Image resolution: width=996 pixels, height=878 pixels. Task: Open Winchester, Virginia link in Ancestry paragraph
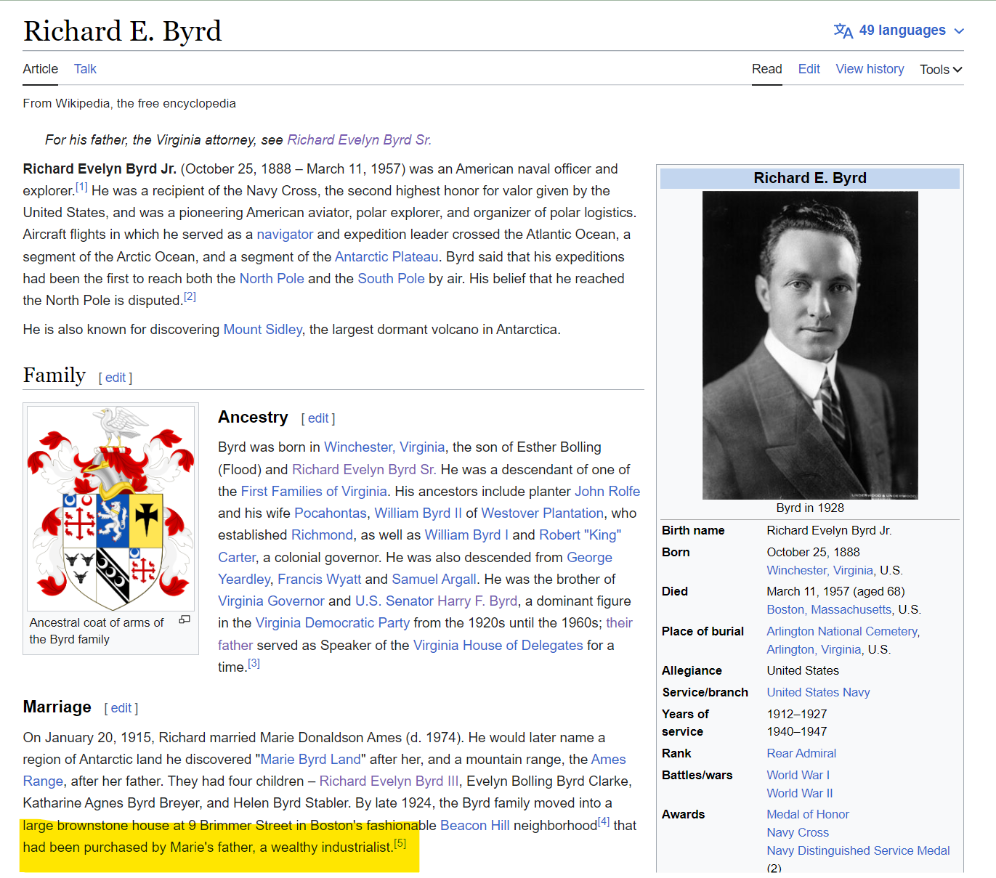(x=384, y=447)
